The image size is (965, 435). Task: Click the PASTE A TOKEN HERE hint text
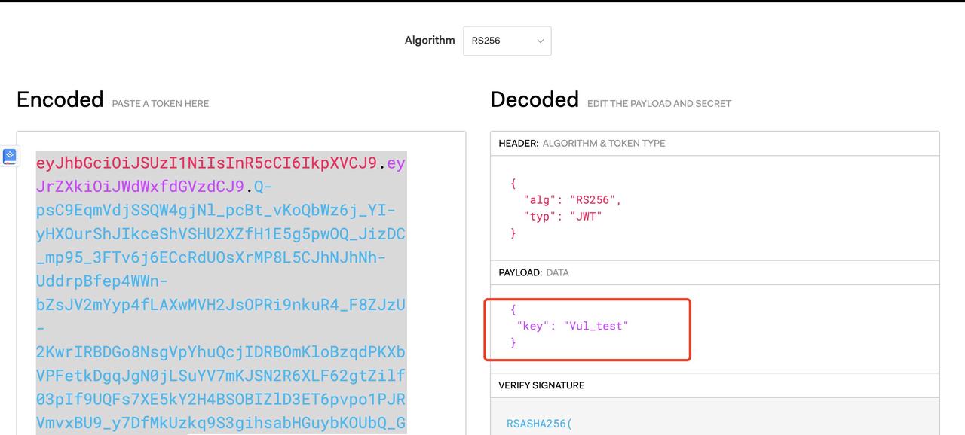160,103
